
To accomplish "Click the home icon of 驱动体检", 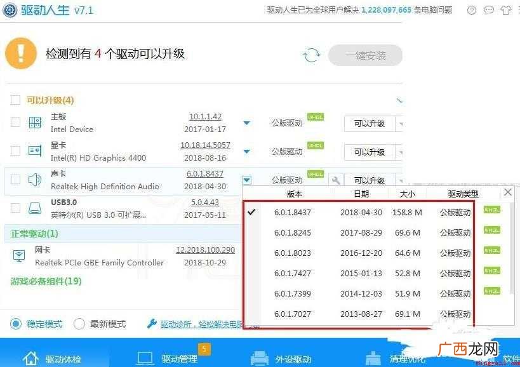I will point(30,358).
